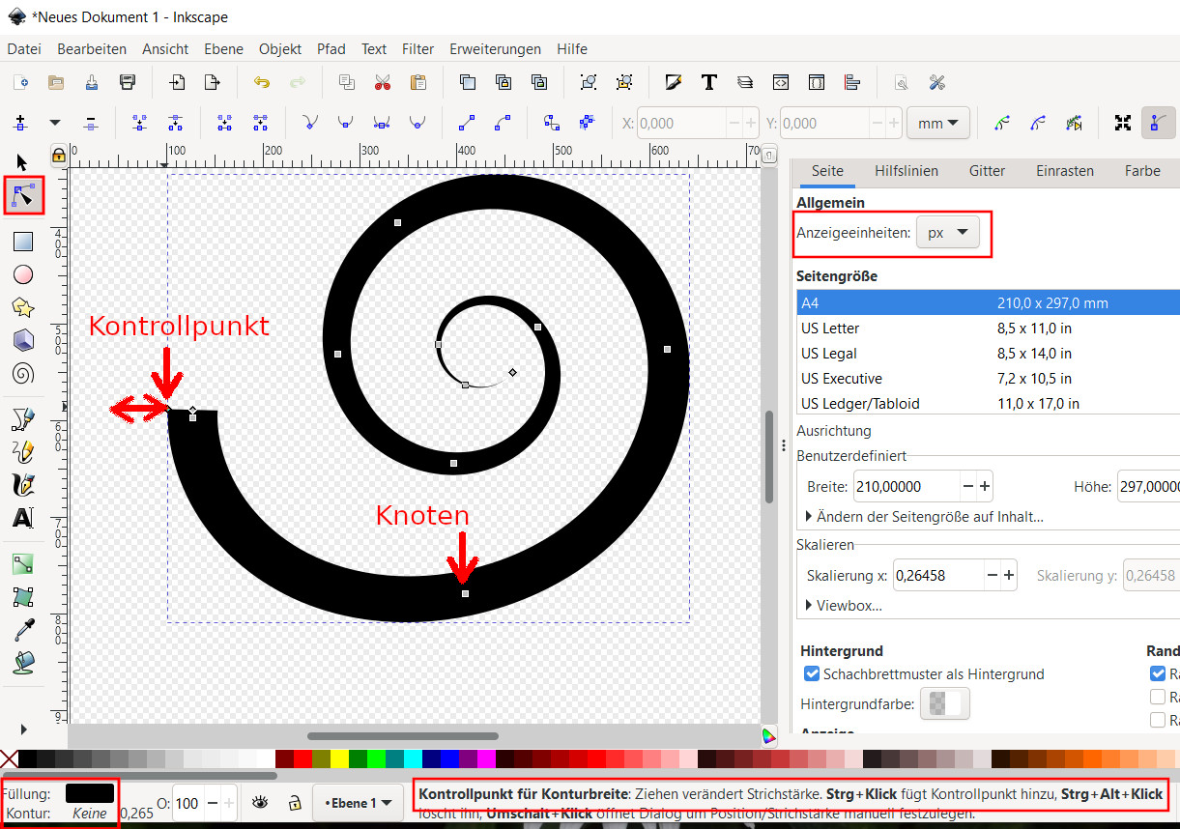Select US Letter page size
This screenshot has height=829, width=1180.
click(x=988, y=328)
